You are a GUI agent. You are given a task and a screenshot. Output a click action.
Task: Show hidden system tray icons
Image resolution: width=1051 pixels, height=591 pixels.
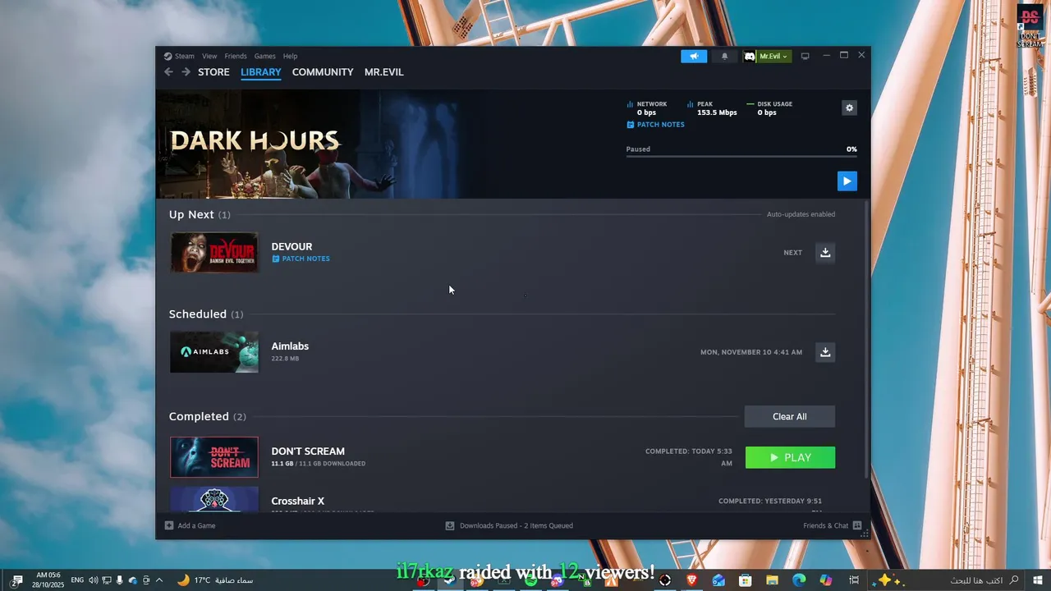coord(159,580)
